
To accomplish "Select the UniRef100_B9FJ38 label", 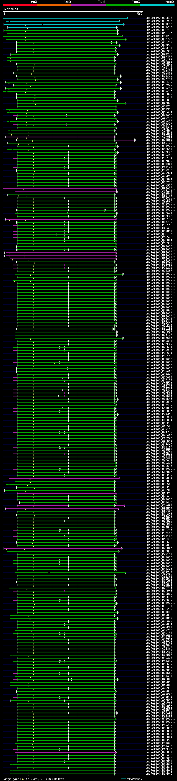I will [x=159, y=57].
